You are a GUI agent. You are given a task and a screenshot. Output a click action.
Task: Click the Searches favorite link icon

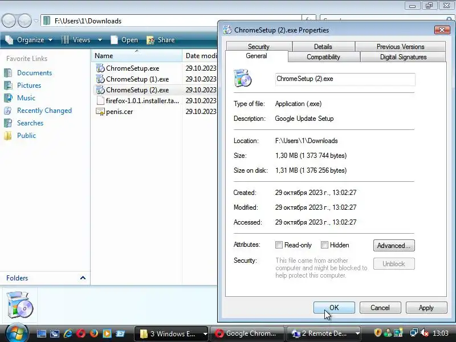(x=8, y=123)
